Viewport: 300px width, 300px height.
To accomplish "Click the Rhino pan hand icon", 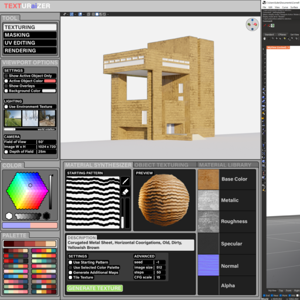I will (264, 39).
